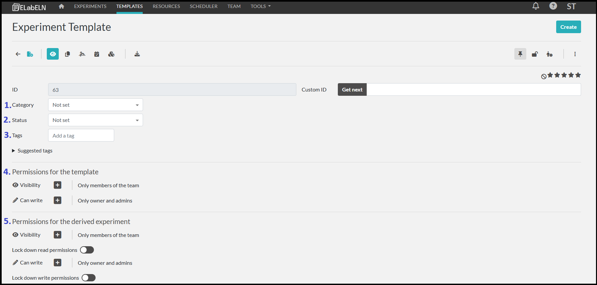The image size is (597, 285).
Task: Open the Status dropdown
Action: [95, 120]
